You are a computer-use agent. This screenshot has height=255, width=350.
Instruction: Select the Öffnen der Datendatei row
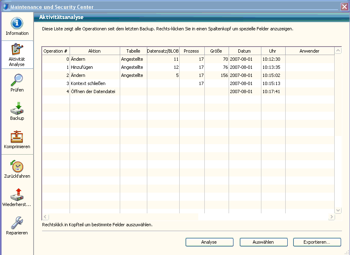[93, 91]
